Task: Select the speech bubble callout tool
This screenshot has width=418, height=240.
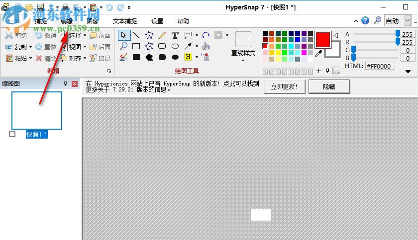Action: pyautogui.click(x=188, y=35)
